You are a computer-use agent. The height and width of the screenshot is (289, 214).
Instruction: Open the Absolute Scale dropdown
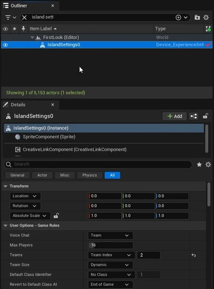[x=30, y=216]
